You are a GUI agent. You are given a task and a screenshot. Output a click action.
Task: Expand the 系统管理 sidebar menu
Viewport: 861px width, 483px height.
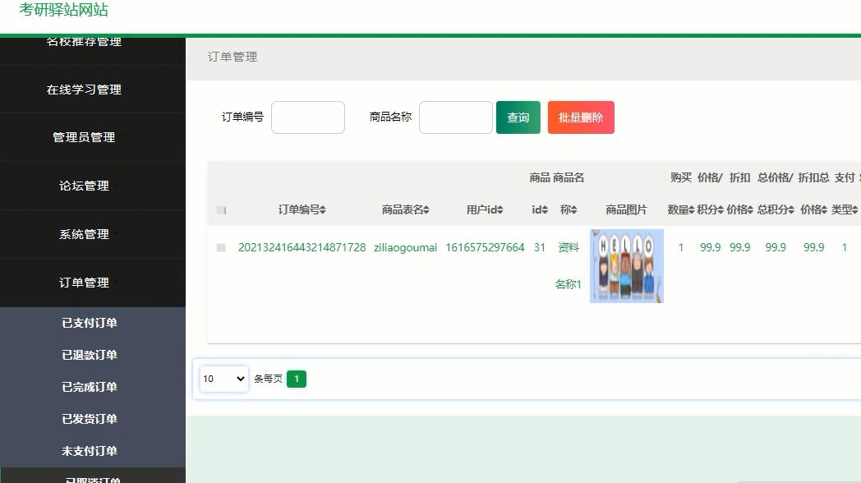93,234
